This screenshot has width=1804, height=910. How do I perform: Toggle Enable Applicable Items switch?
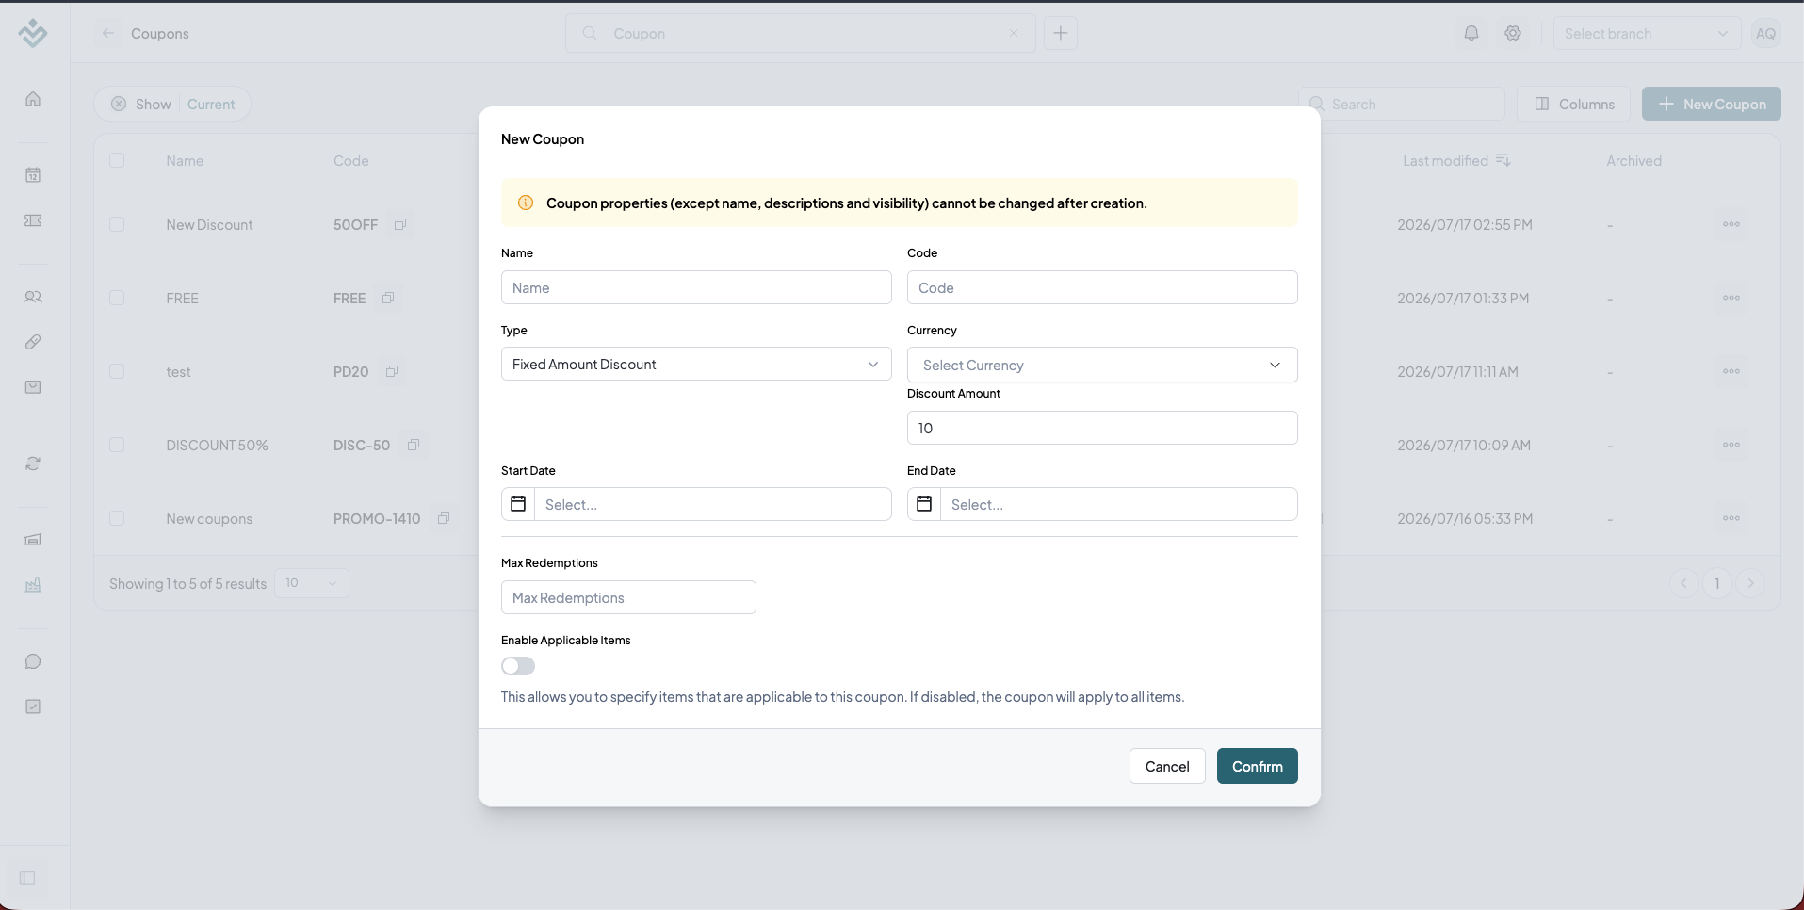point(518,666)
